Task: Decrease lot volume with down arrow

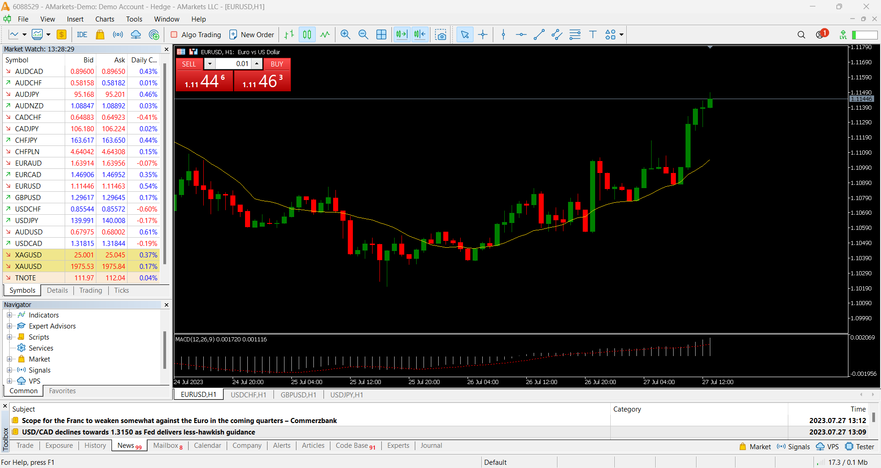Action: 210,64
